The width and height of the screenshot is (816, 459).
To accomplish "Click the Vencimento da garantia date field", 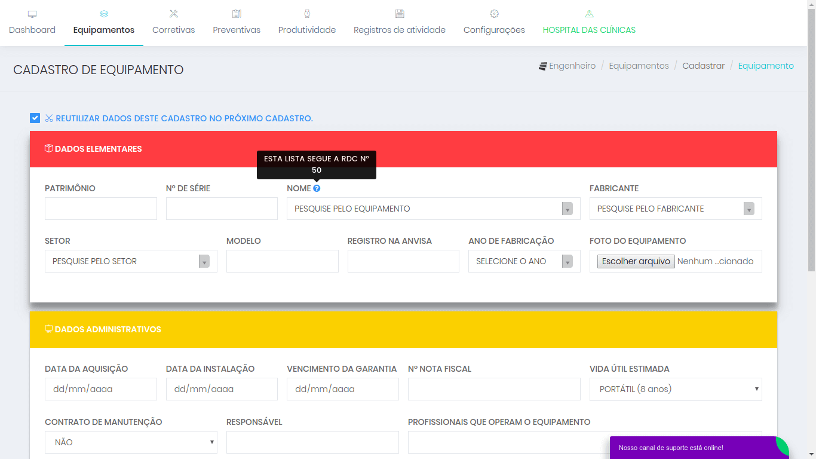I will click(343, 389).
